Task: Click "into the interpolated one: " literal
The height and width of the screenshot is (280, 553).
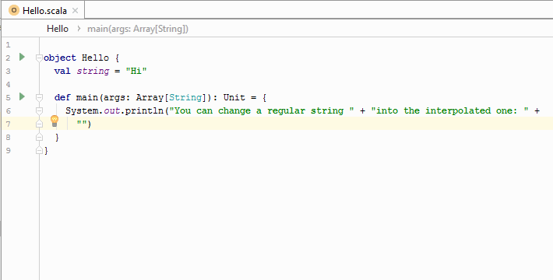Action: (x=450, y=111)
